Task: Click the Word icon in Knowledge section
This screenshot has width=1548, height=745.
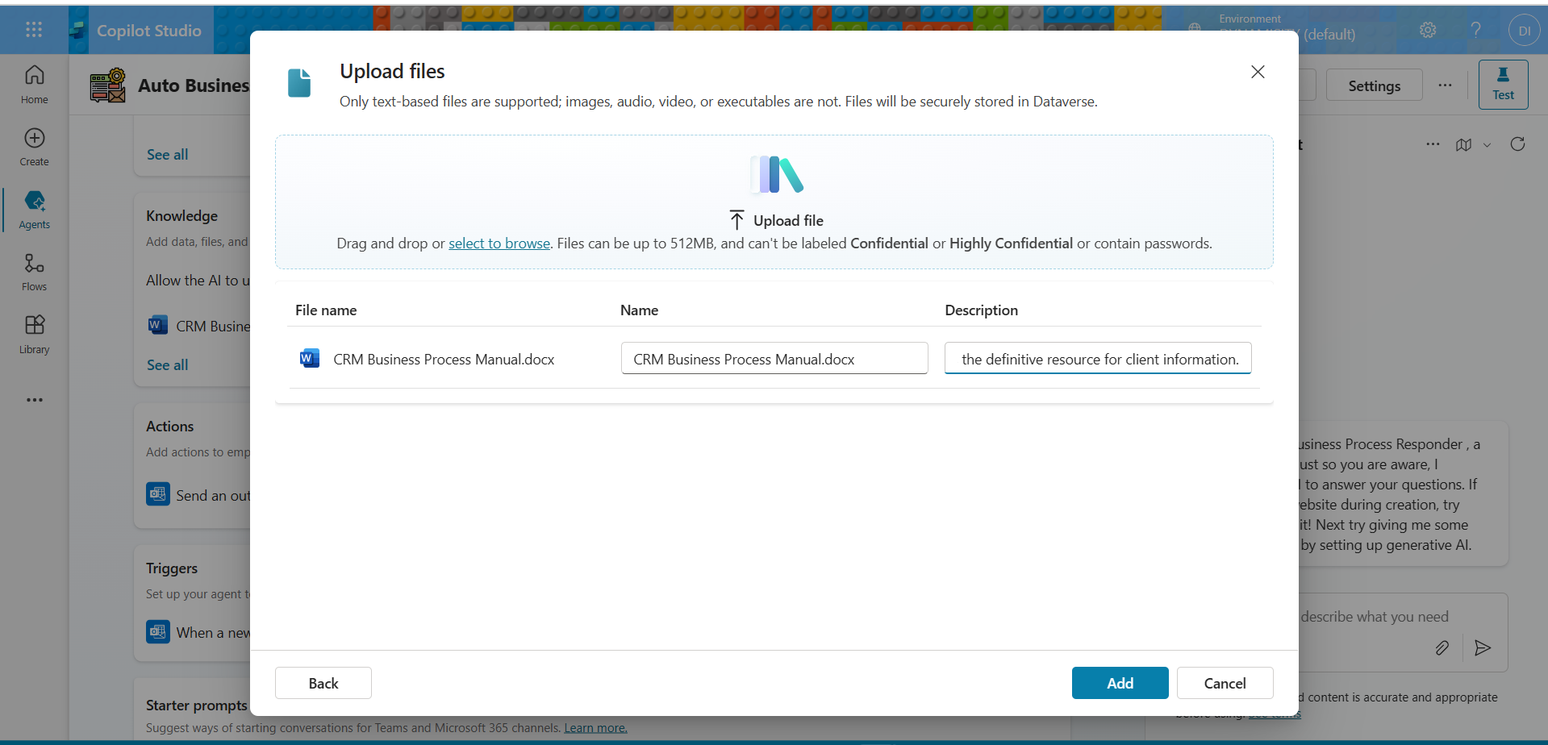Action: 157,325
